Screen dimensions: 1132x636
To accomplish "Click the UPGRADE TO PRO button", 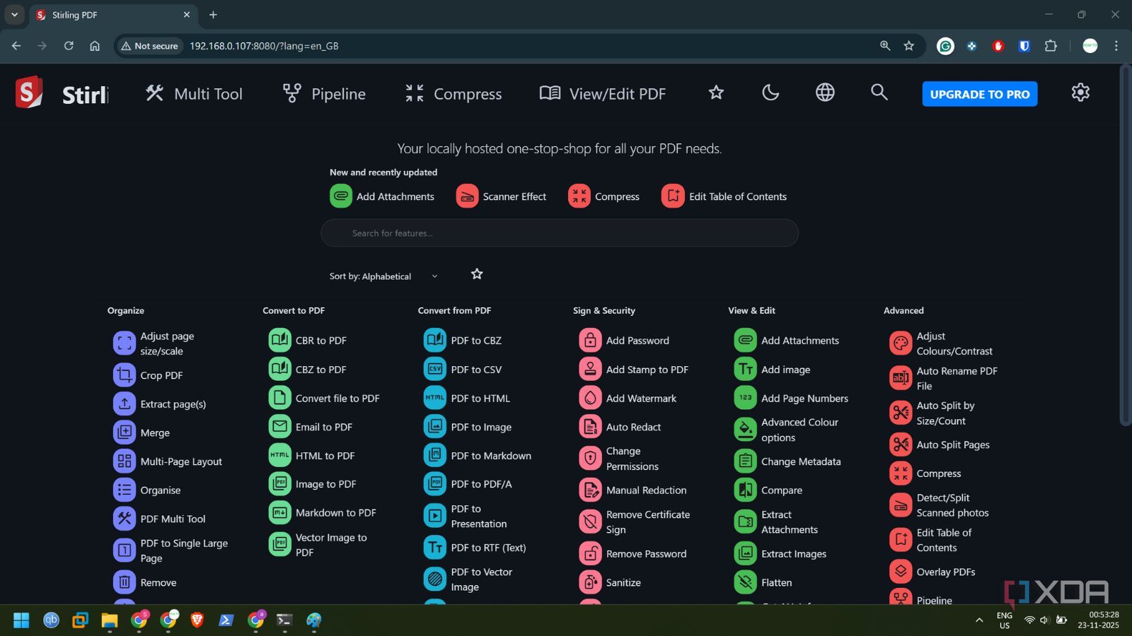I will tap(980, 94).
